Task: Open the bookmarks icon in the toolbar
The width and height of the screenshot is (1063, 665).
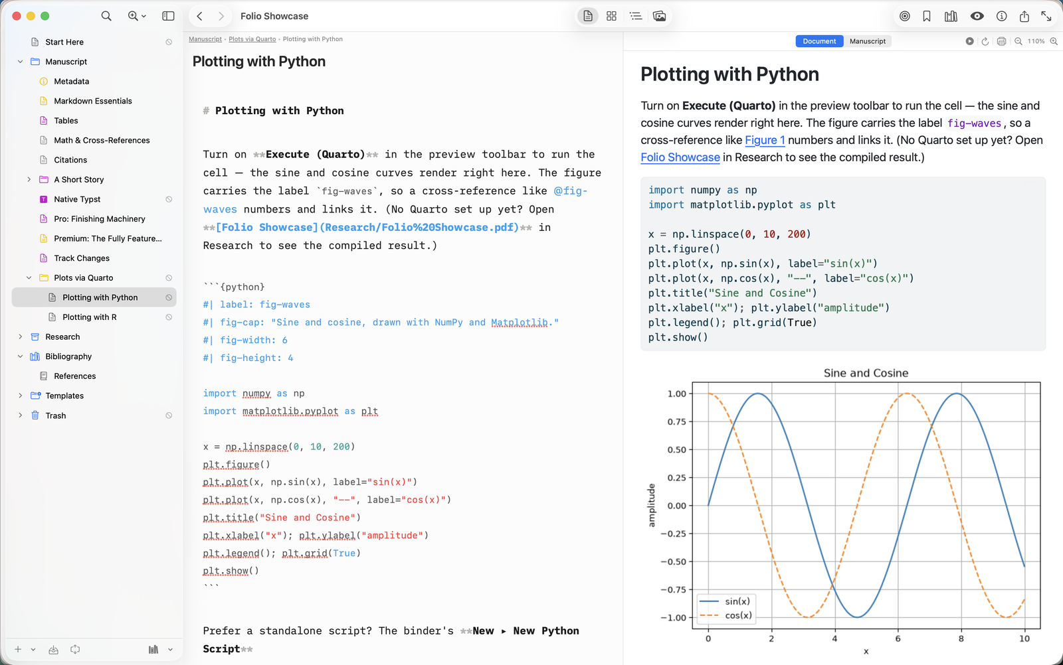Action: tap(927, 16)
